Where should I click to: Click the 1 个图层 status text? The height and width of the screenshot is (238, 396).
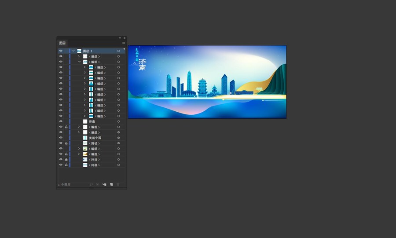[x=64, y=185]
